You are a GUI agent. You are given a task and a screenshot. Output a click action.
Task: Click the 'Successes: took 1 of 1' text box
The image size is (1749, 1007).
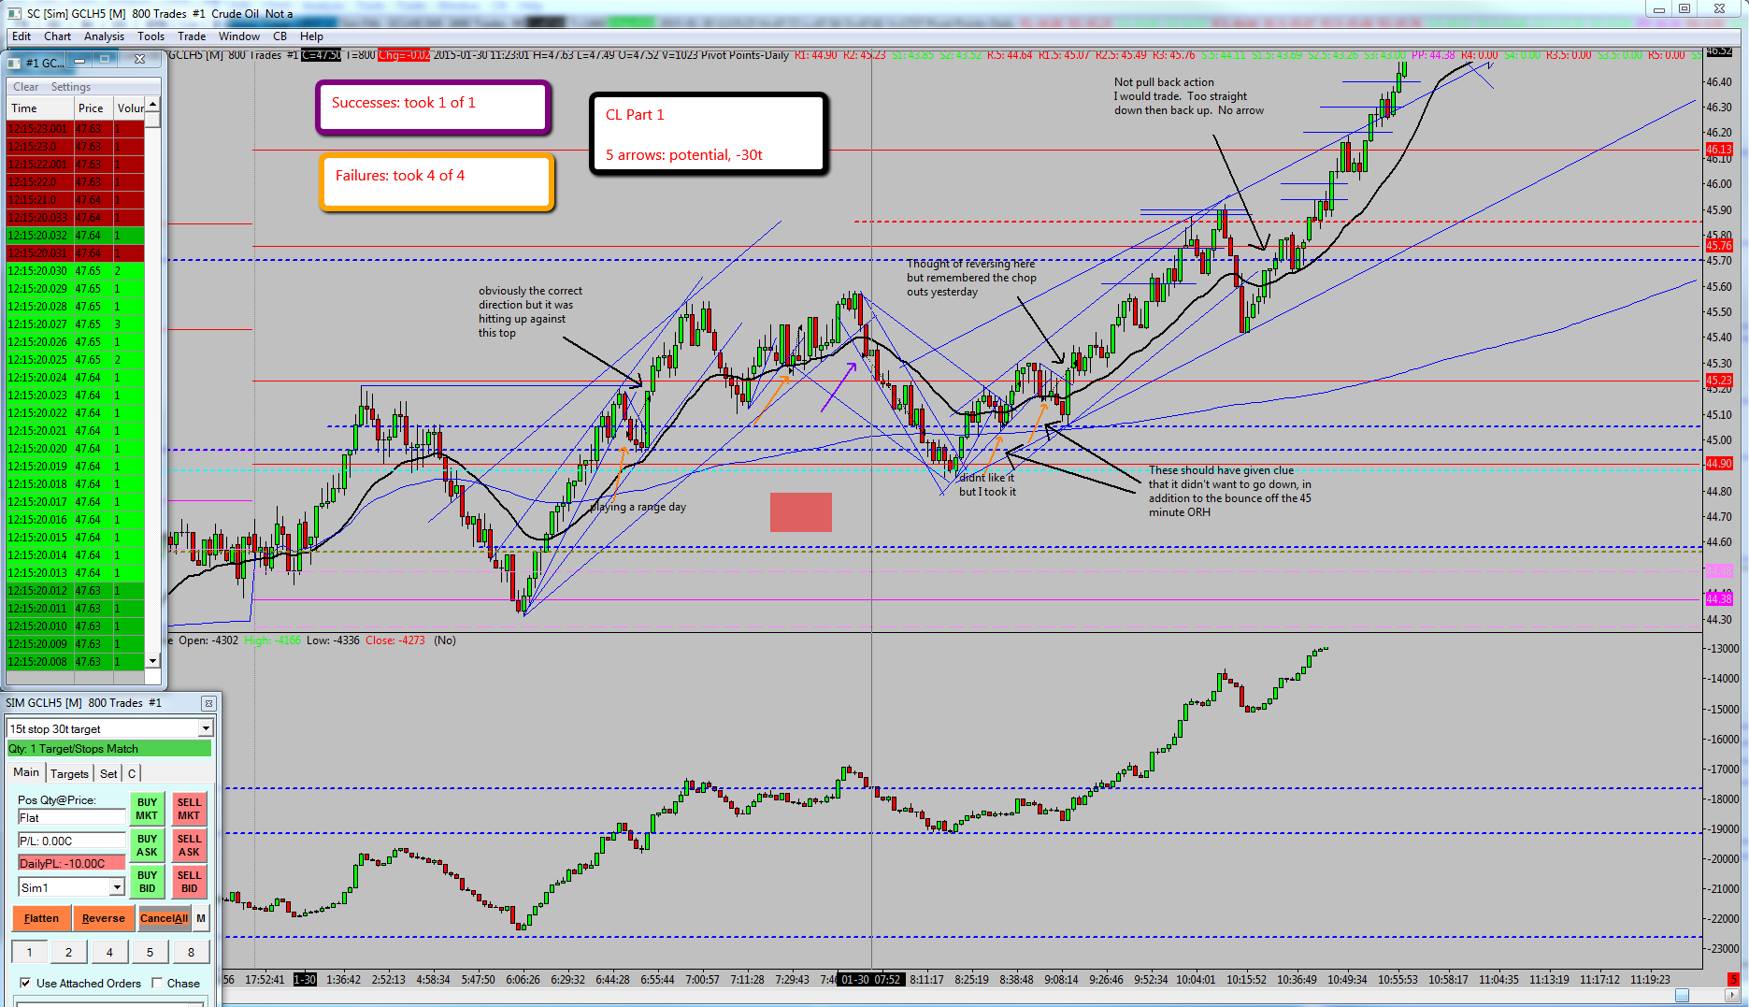434,108
